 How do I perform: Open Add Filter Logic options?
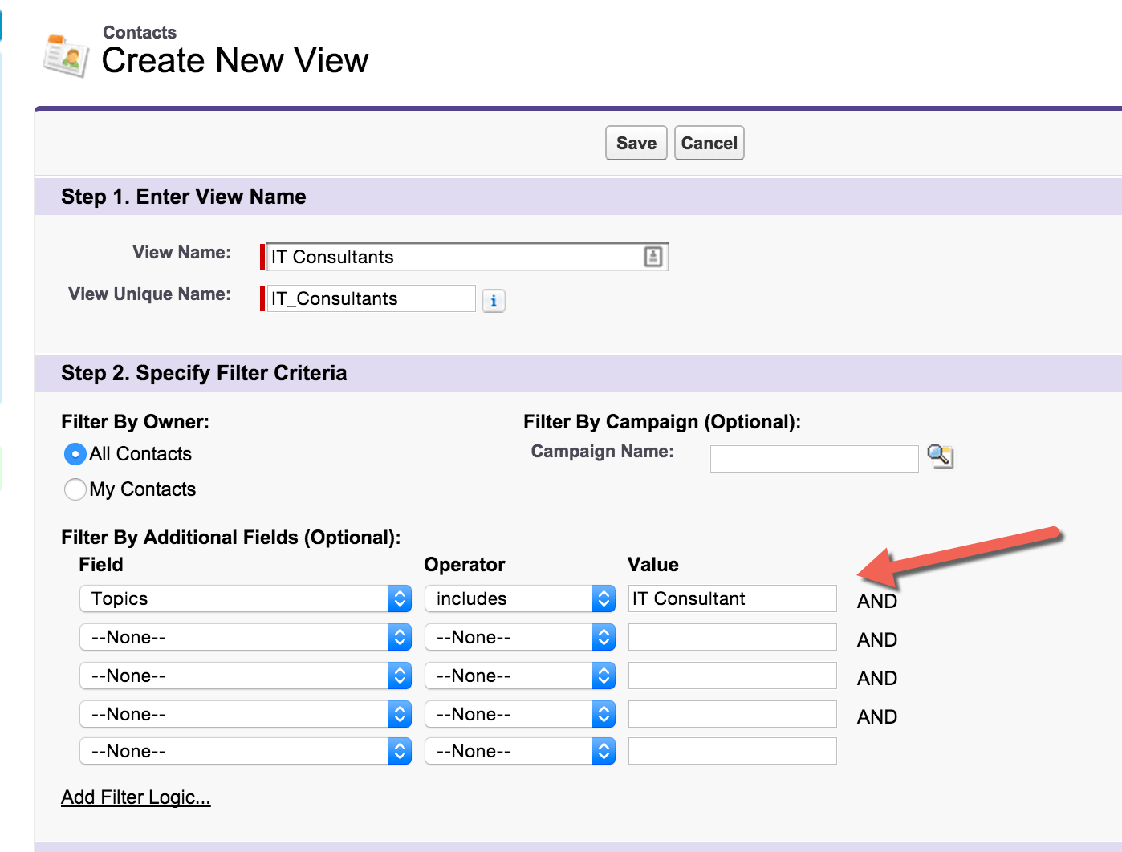tap(135, 797)
